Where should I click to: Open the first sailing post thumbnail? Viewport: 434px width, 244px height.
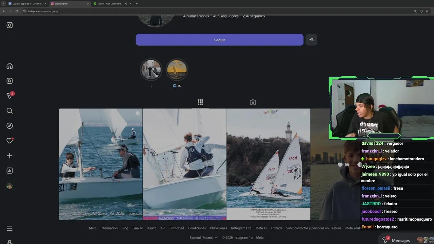pyautogui.click(x=101, y=164)
